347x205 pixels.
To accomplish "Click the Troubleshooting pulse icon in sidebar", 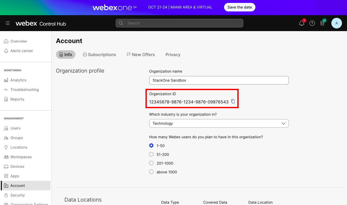I will [x=6, y=90].
